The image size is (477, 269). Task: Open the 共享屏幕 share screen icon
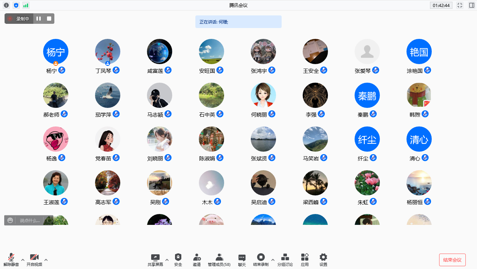click(x=155, y=257)
